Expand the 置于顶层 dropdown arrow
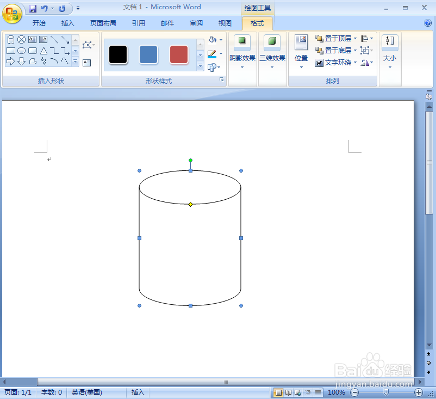Viewport: 436px width, 399px height. 356,39
